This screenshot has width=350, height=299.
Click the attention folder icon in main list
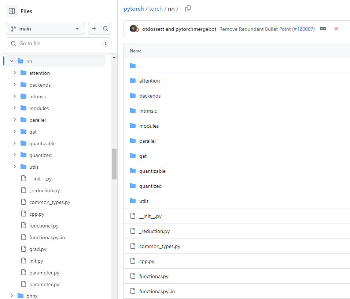click(133, 80)
